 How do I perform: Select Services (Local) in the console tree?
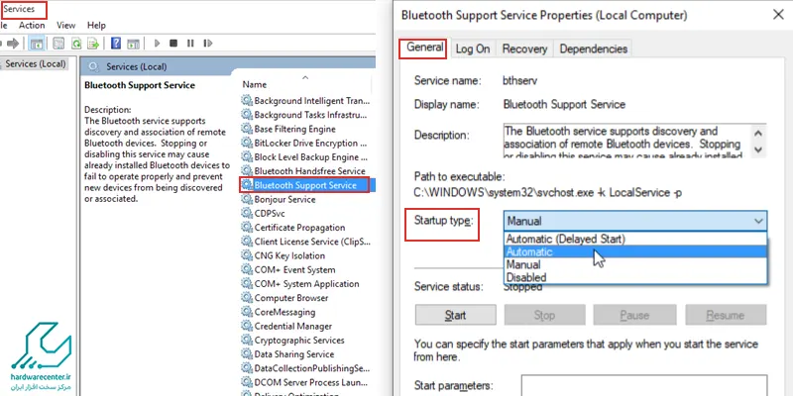(x=34, y=64)
